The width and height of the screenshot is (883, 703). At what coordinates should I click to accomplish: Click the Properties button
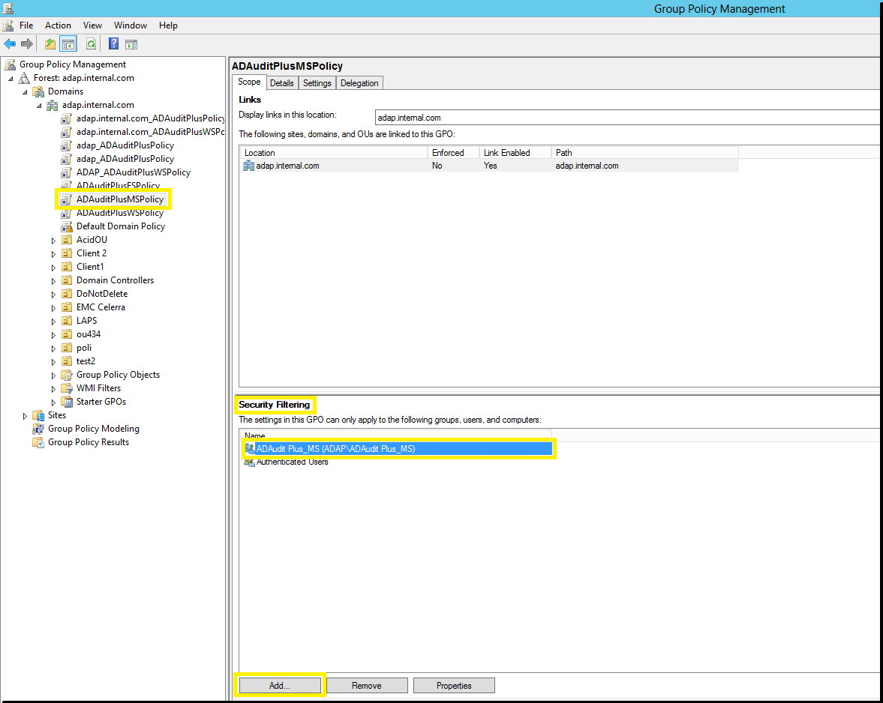454,685
